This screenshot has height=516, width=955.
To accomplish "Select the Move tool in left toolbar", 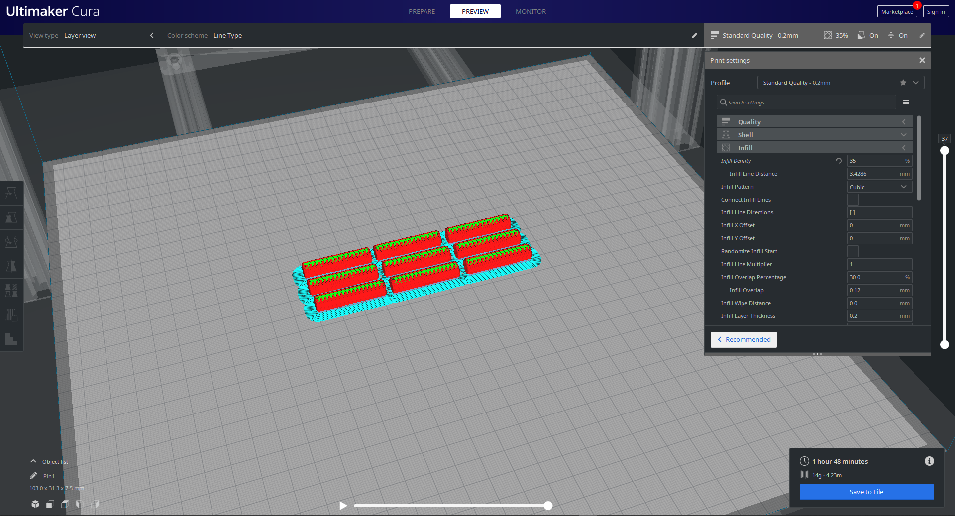I will pyautogui.click(x=11, y=193).
